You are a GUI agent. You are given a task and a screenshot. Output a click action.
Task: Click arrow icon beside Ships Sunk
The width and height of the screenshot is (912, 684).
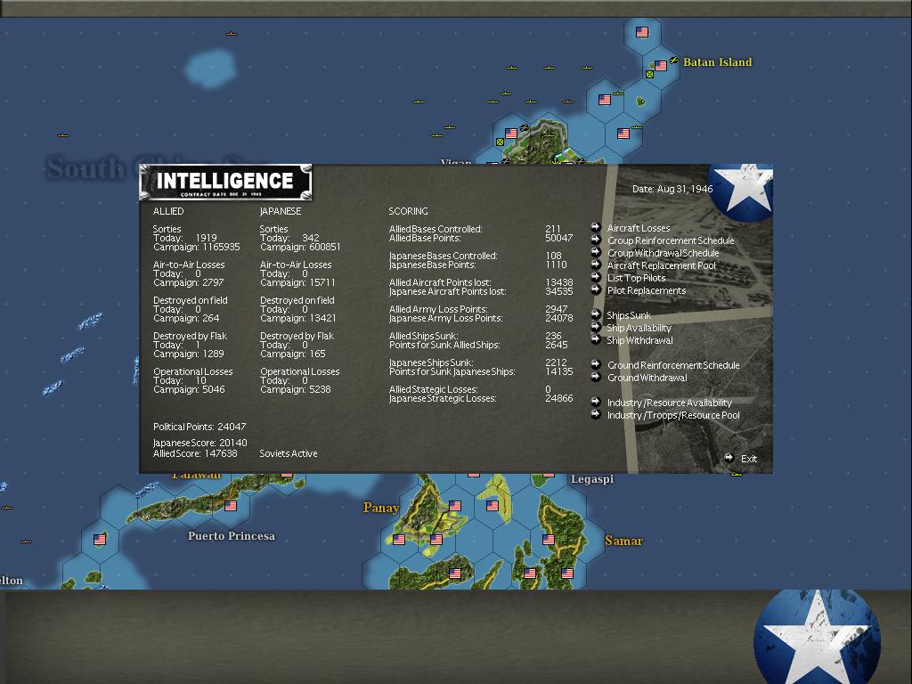[x=596, y=314]
